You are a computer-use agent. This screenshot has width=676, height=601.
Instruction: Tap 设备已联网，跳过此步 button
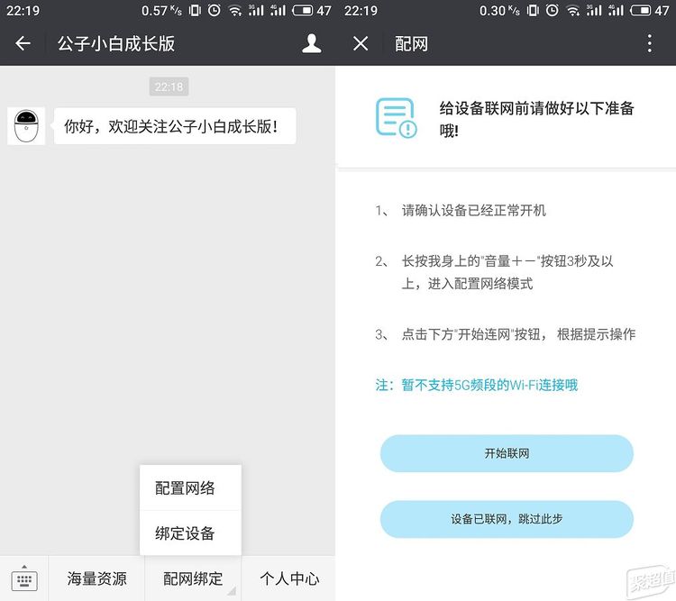[x=507, y=520]
